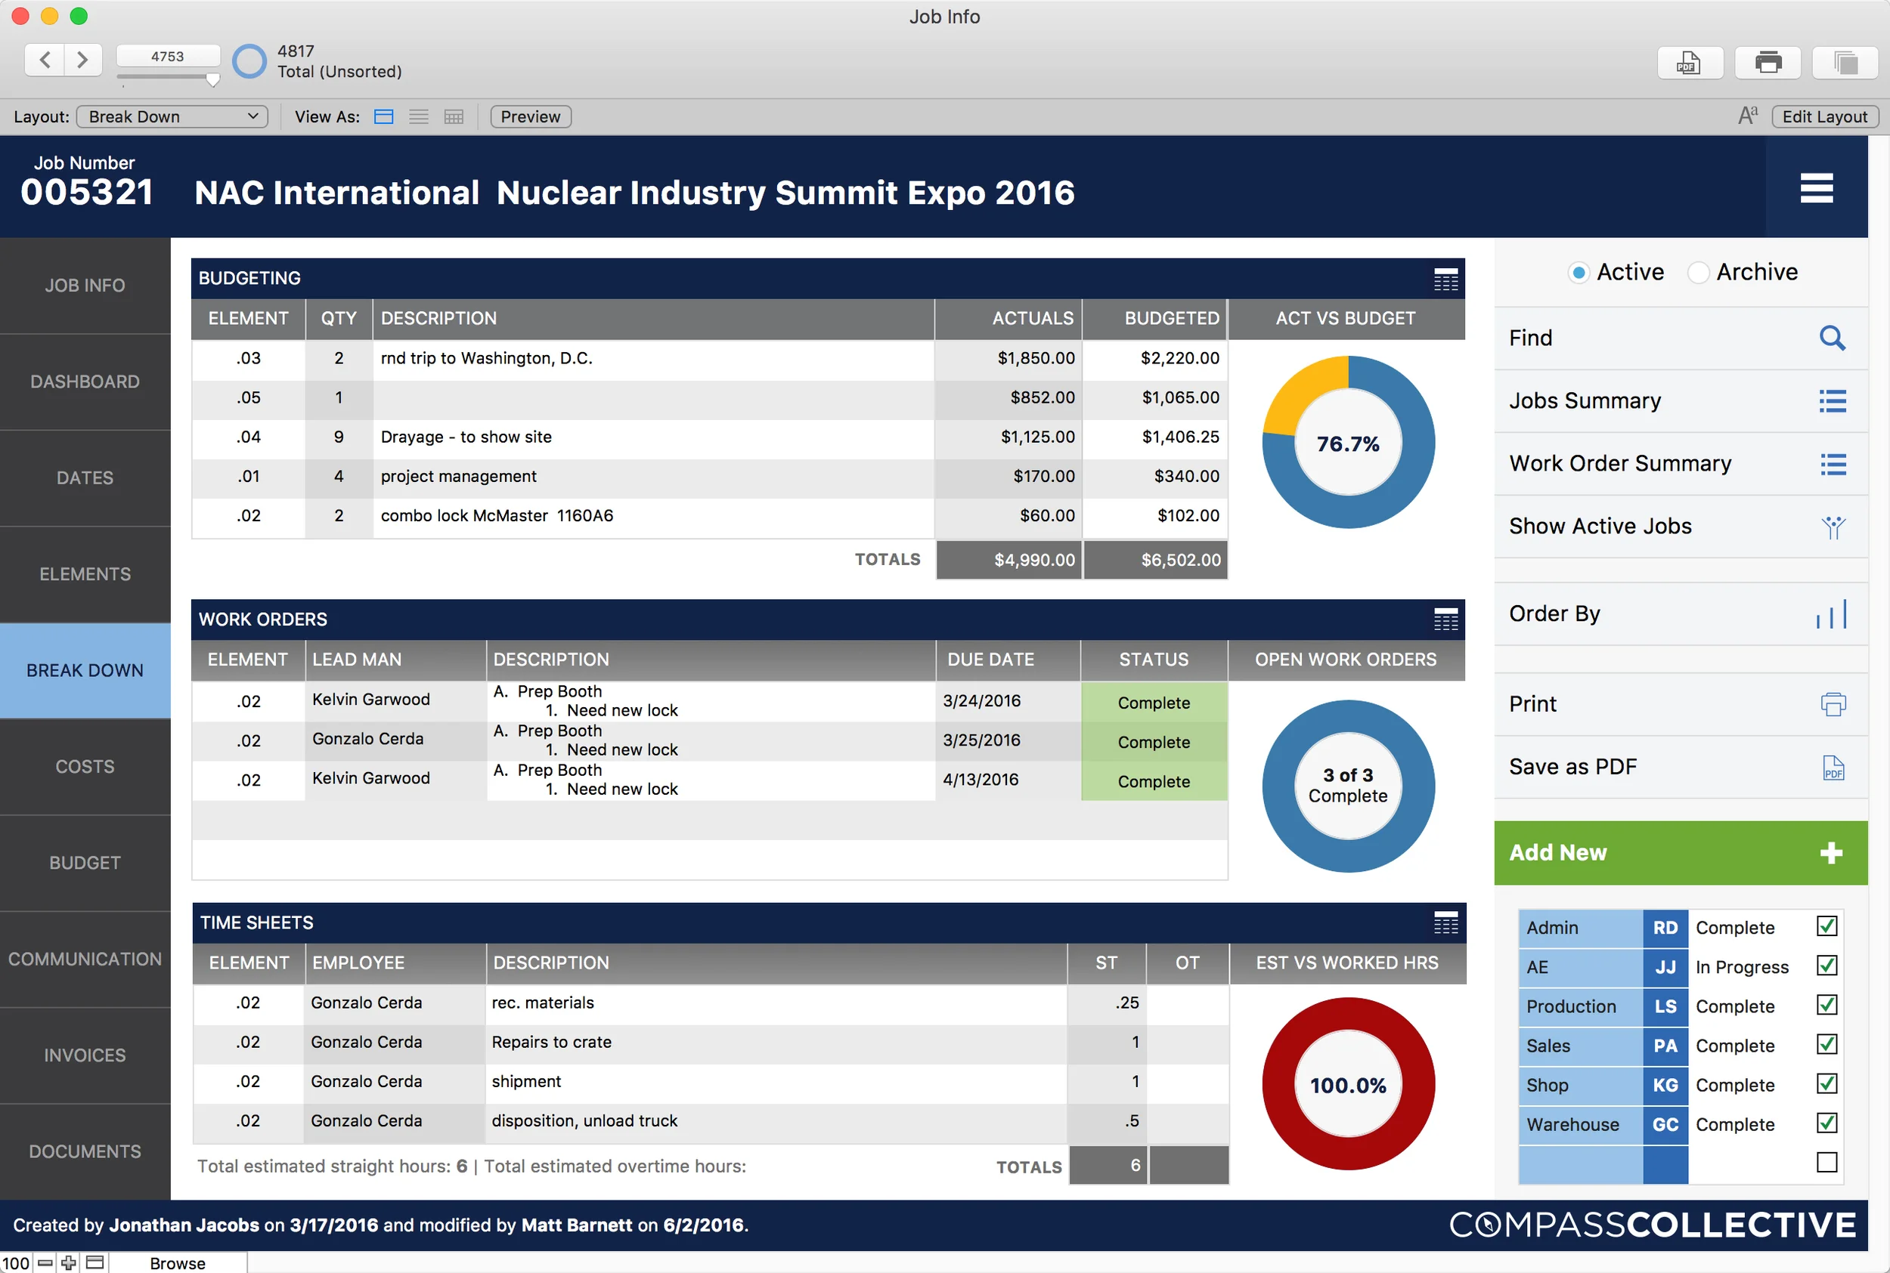
Task: Click the Budgeting panel table icon
Action: [x=1445, y=280]
